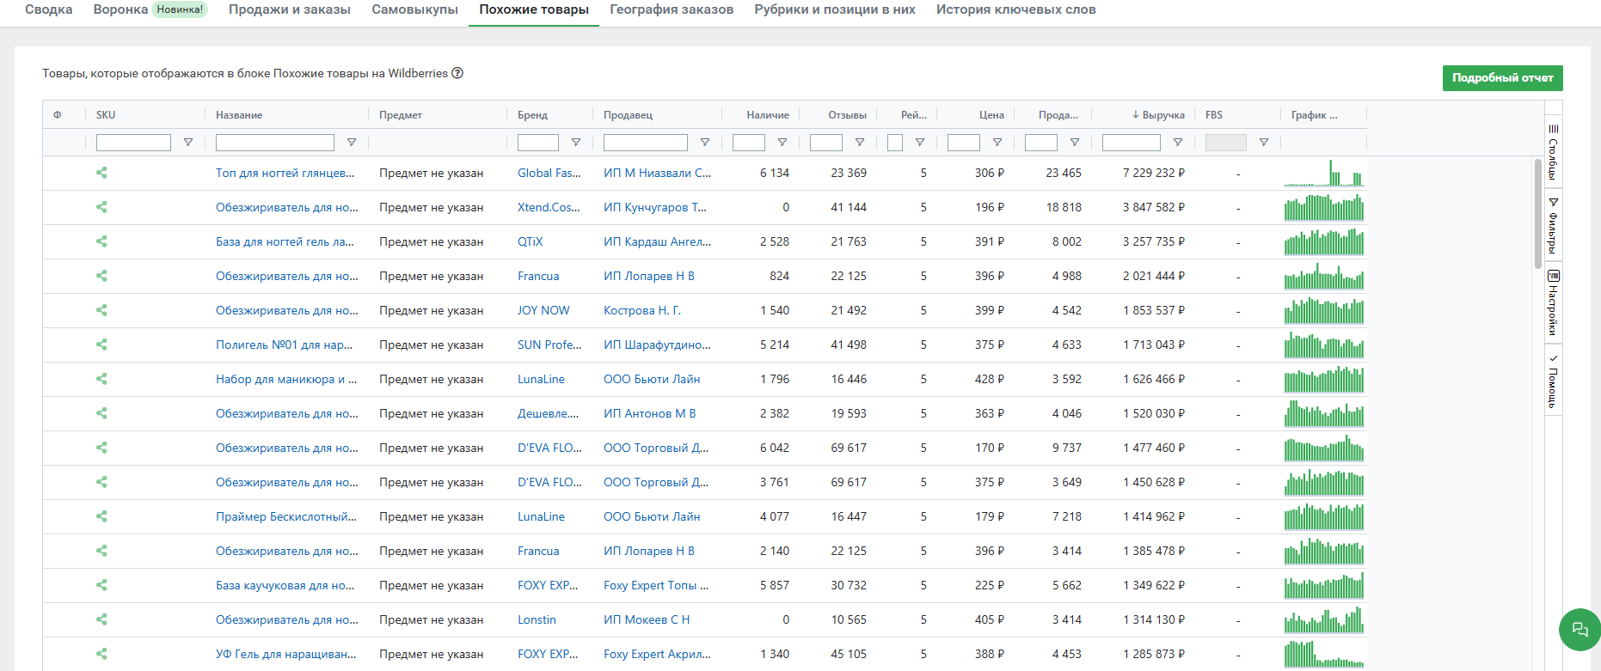The width and height of the screenshot is (1601, 671).
Task: Click the table vertical scrollbar
Action: (x=1538, y=213)
